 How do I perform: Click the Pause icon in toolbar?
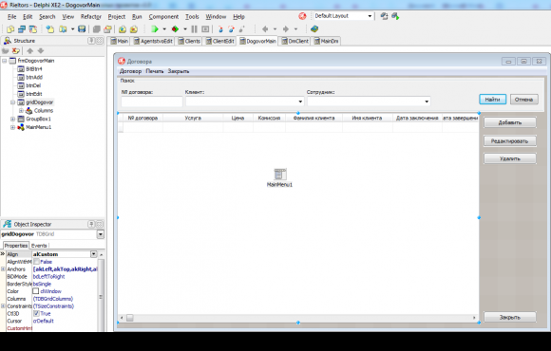pyautogui.click(x=194, y=29)
